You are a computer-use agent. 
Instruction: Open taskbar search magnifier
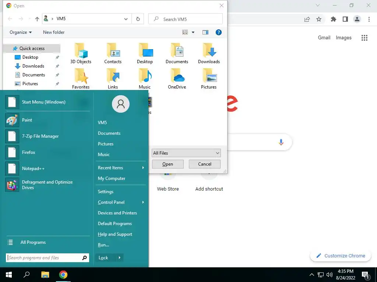coord(27,275)
